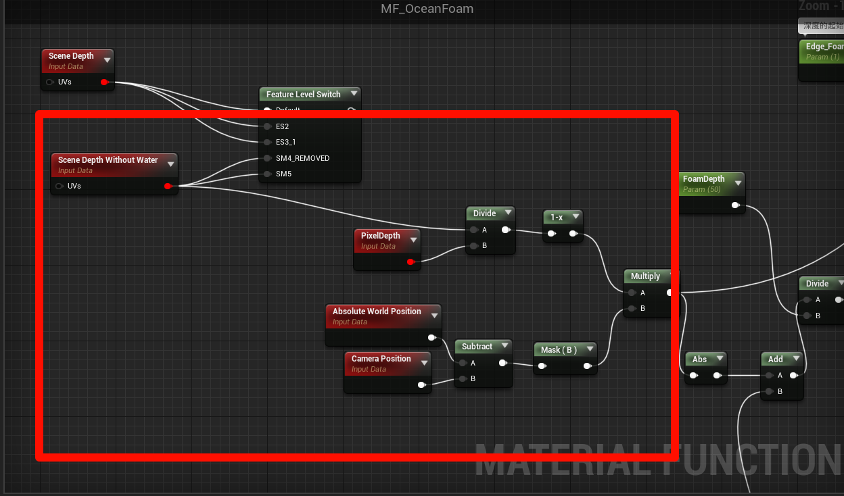
Task: Click the Absolute World Position output pin
Action: click(431, 337)
